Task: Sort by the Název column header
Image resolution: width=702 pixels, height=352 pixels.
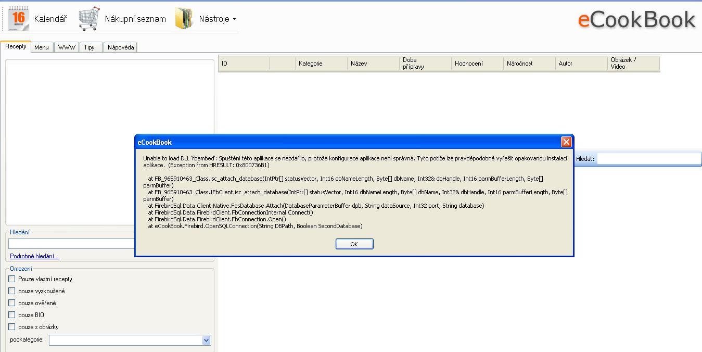Action: 373,64
